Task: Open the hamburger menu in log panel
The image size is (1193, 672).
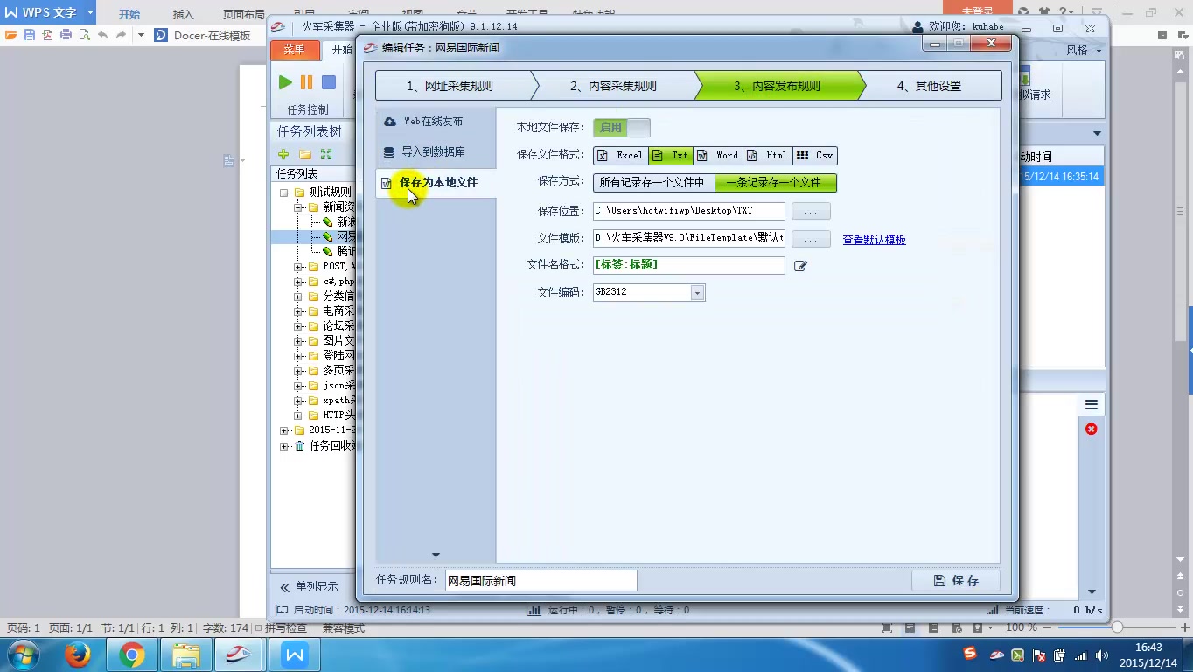Action: (1092, 404)
